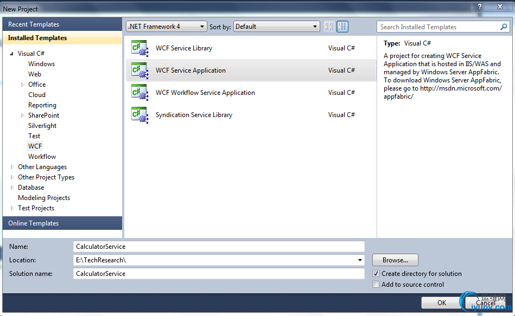Toggle Create directory for solution checkbox
Image resolution: width=515 pixels, height=316 pixels.
pos(376,273)
